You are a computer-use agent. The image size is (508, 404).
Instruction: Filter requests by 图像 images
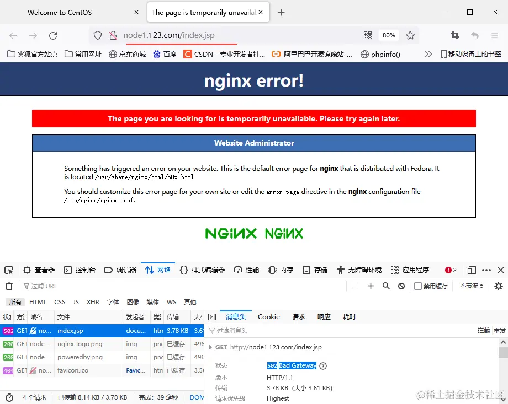[133, 302]
